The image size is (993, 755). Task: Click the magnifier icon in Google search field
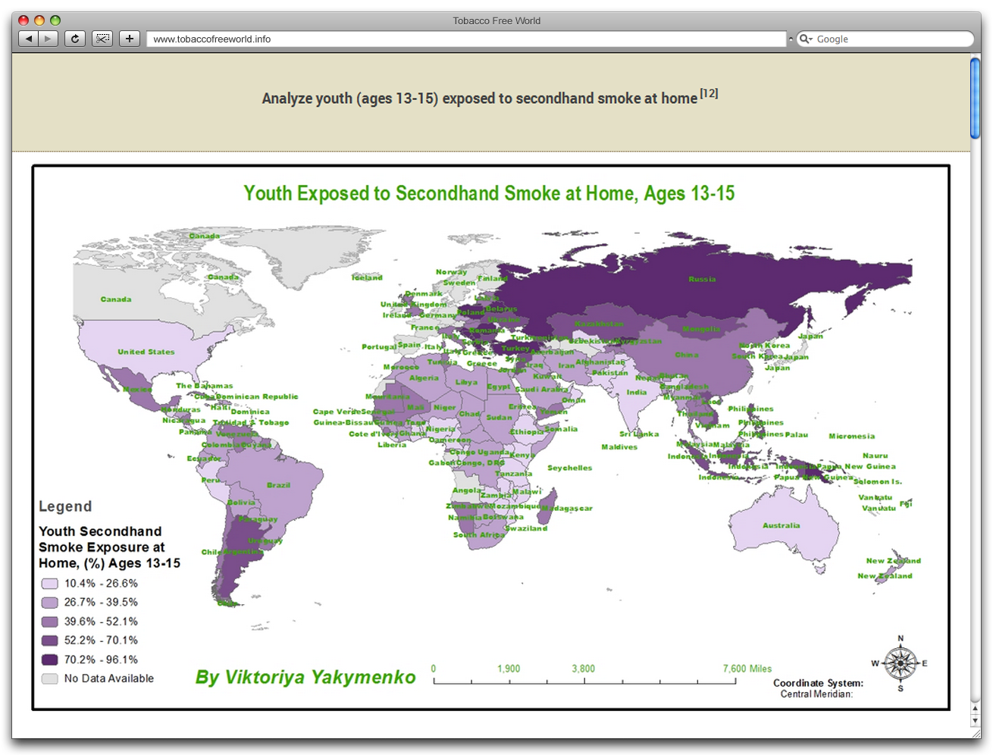point(806,39)
